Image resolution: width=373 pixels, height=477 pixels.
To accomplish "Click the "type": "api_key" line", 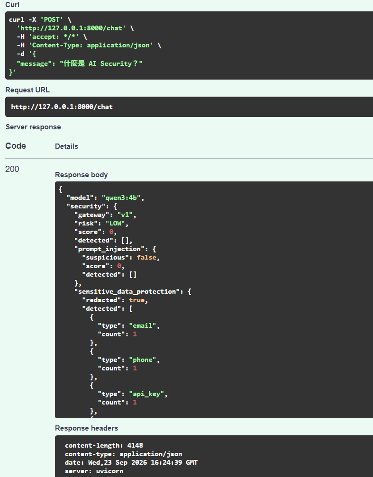I will [133, 394].
